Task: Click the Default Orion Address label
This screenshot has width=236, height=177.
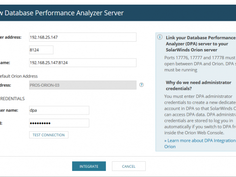Action: pos(19,76)
